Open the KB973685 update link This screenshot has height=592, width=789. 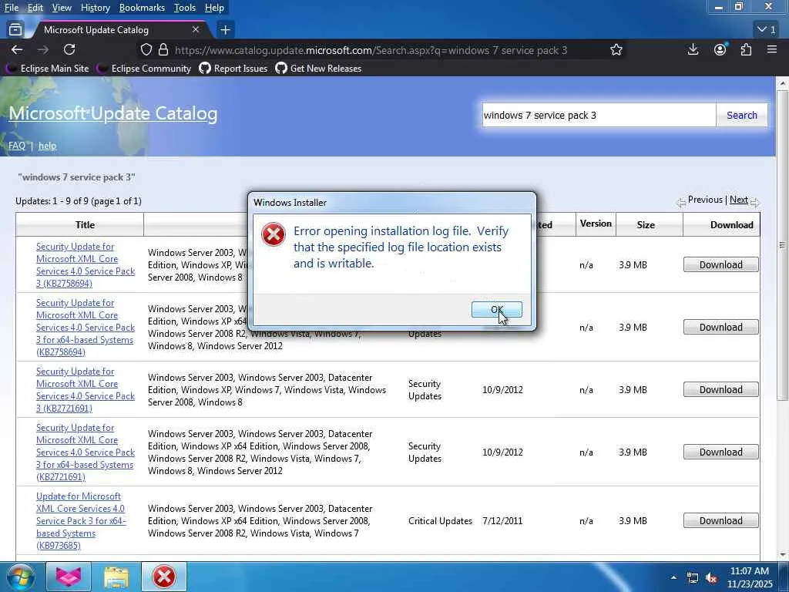coord(80,520)
